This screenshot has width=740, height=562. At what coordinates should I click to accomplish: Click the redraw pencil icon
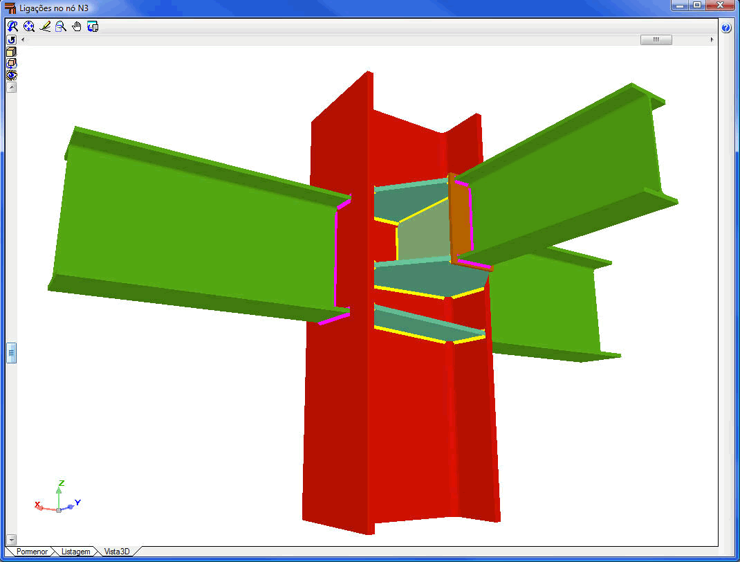45,26
